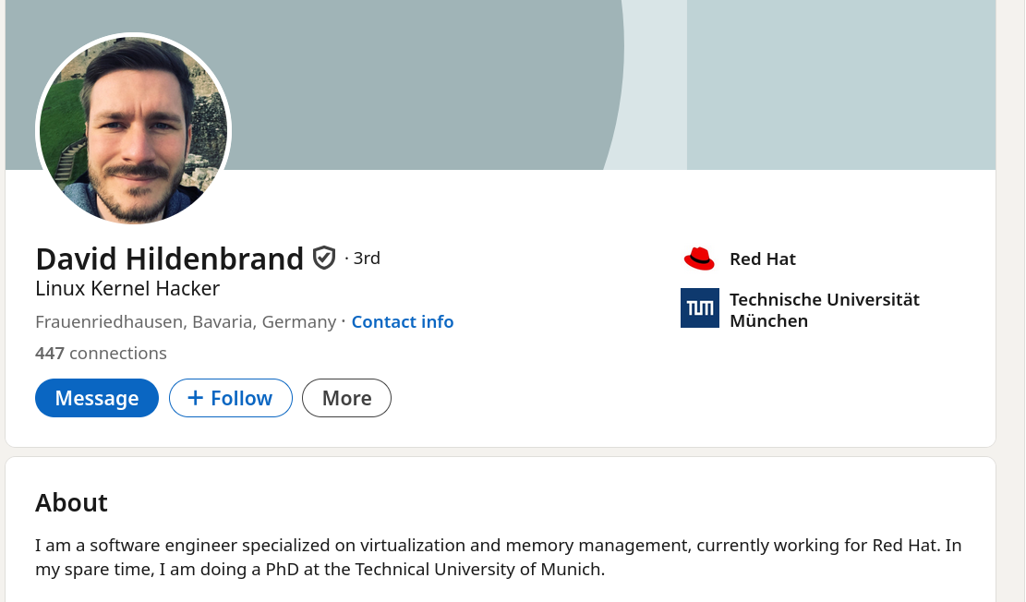Click the plus icon in the Follow button
The height and width of the screenshot is (602, 1026).
click(195, 398)
